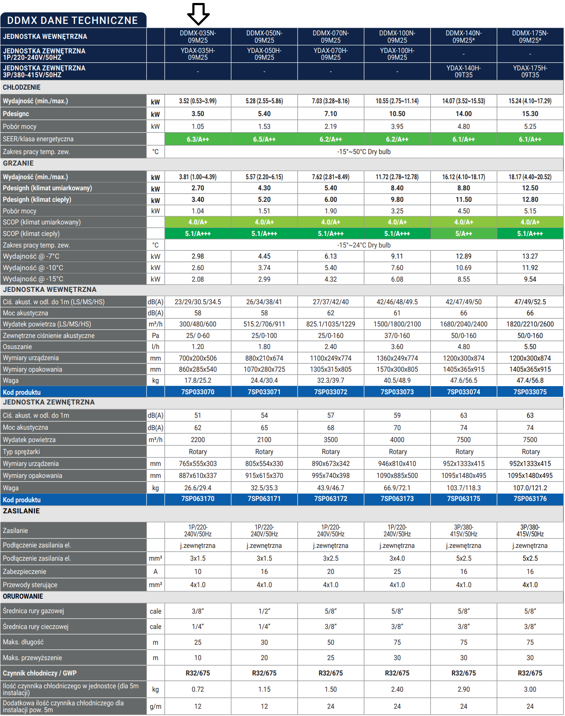
Task: Click product code 7SP033070
Action: (x=198, y=392)
